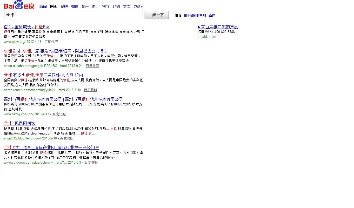354x208 pixels.
Task: Open 百度快照 for yijia2012.blog.ifeng.com result
Action: coord(67,138)
